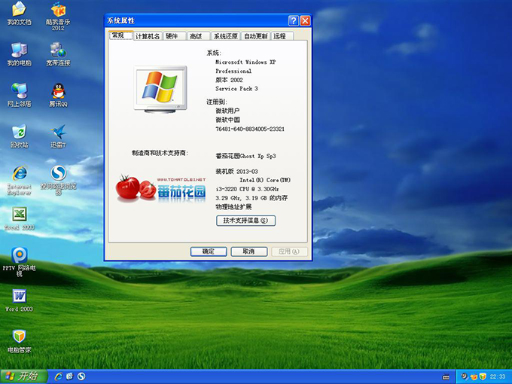Select the Excel 2003 desktop icon
Screen dimensions: 512x384
point(20,215)
